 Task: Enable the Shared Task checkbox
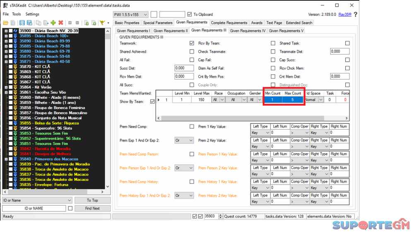pyautogui.click(x=347, y=43)
